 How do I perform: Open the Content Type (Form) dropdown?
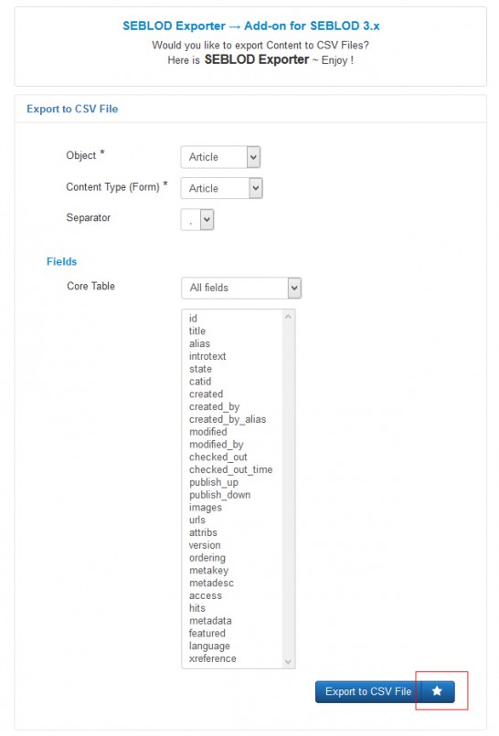click(x=221, y=188)
